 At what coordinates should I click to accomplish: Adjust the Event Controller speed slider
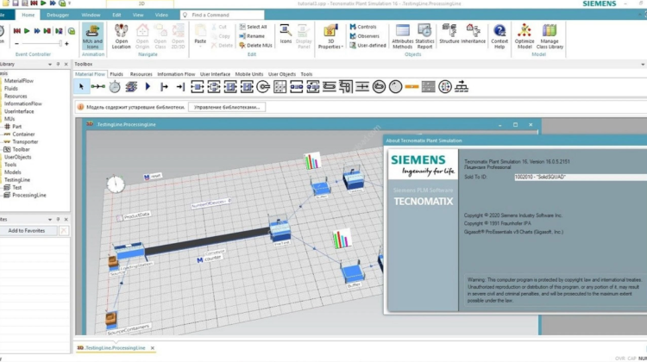tap(40, 43)
